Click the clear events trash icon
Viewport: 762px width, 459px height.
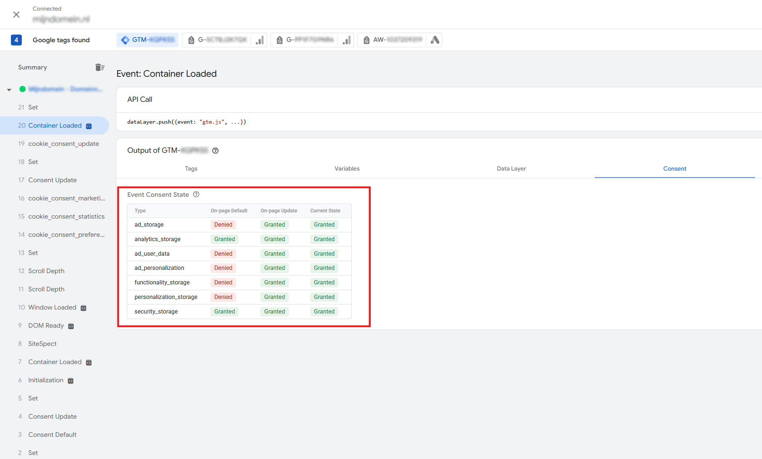100,67
